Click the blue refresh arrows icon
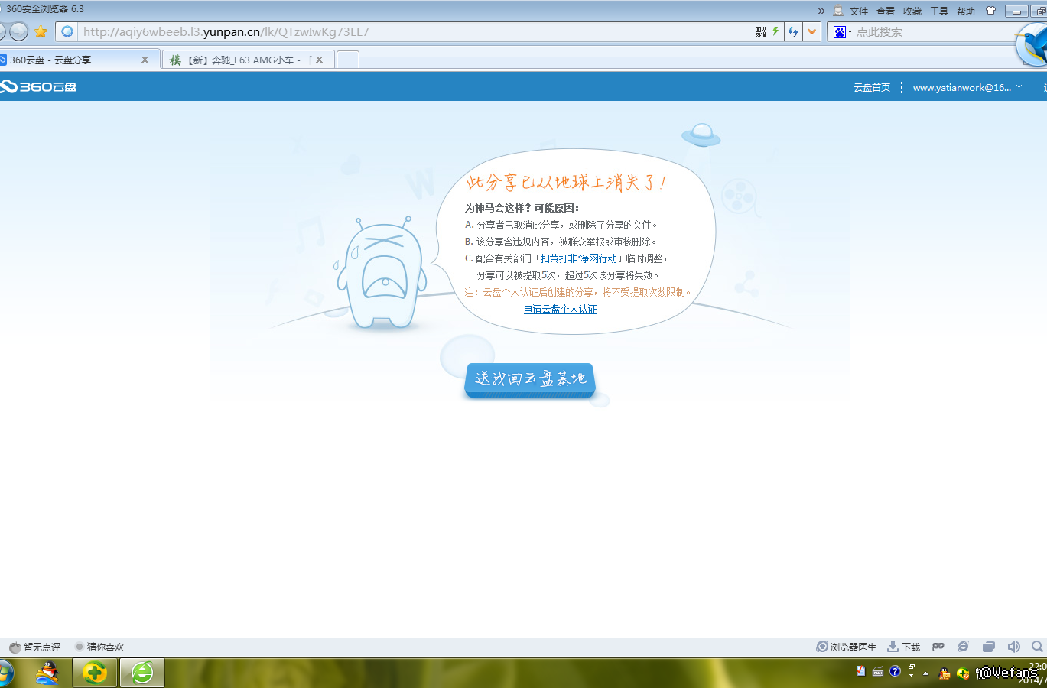1047x688 pixels. coord(793,31)
